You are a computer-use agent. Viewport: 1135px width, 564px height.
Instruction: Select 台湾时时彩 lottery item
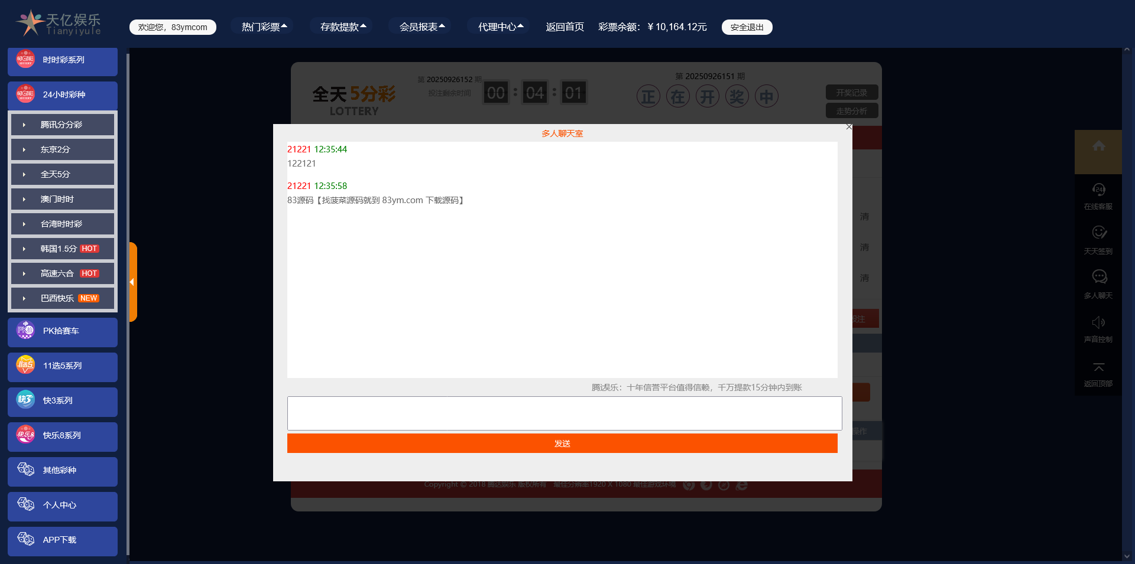(x=63, y=224)
